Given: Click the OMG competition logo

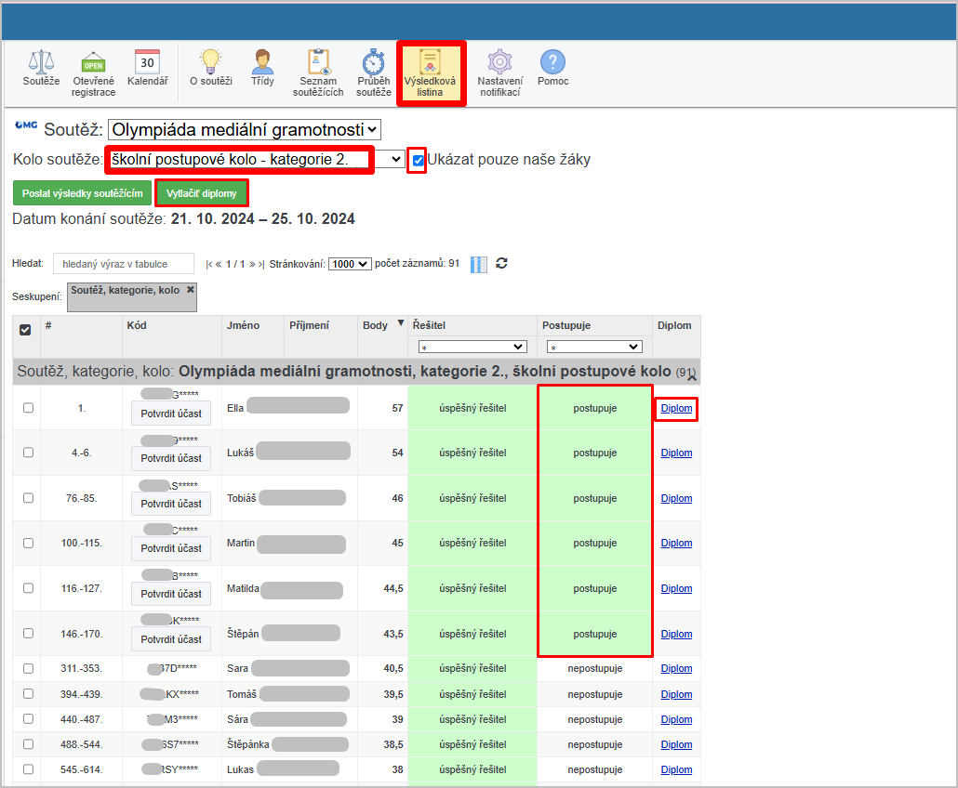Looking at the screenshot, I should click(x=26, y=125).
